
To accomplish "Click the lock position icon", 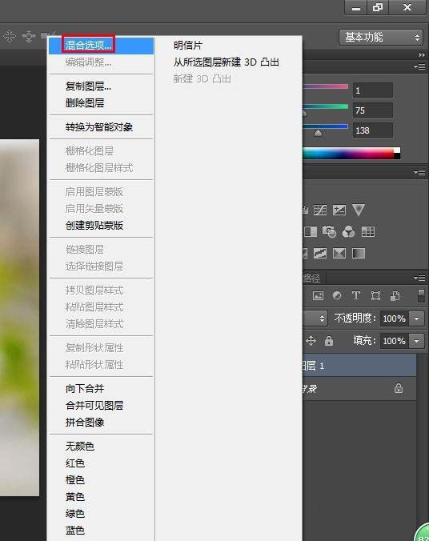I will [311, 341].
